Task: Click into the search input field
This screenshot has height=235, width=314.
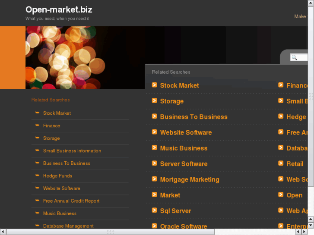Action: pyautogui.click(x=303, y=57)
